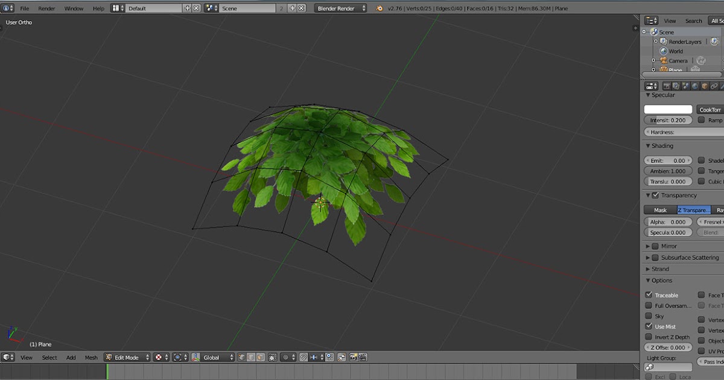The height and width of the screenshot is (380, 724).
Task: Toggle the Sky checkbox under Options
Action: point(649,315)
